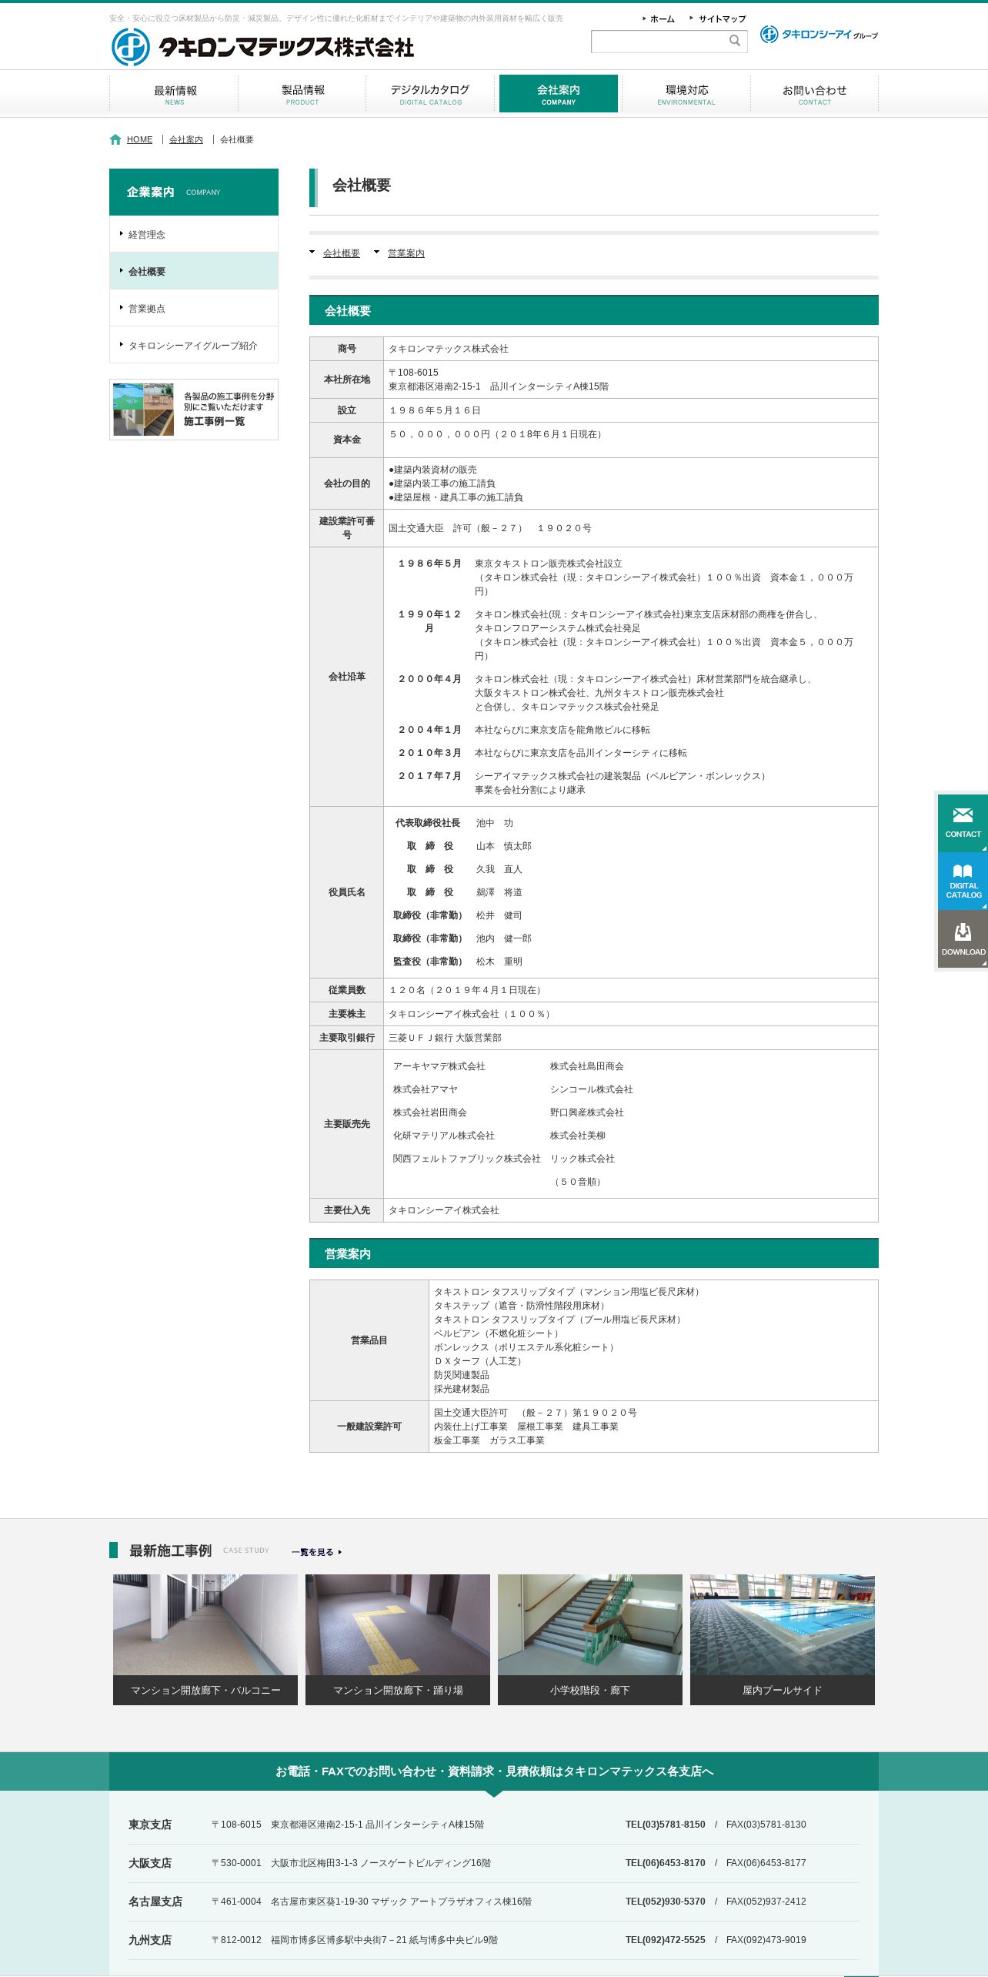Click アーキヤマデ株式会社 in 主要販売先
This screenshot has height=1977, width=988.
439,1066
